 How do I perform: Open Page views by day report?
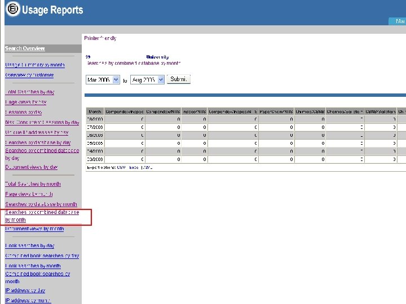click(x=25, y=102)
